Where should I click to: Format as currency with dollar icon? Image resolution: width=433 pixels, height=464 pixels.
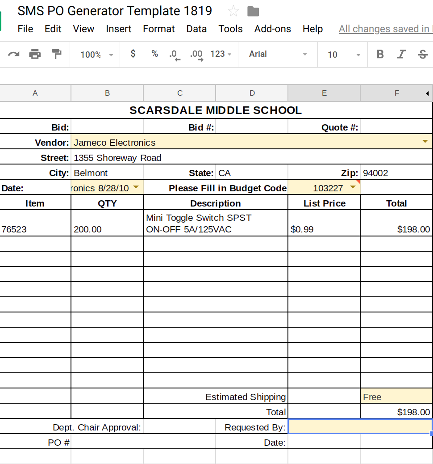pos(133,54)
